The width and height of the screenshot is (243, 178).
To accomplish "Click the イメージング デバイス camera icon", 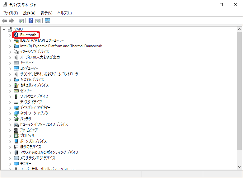I will point(16,52).
